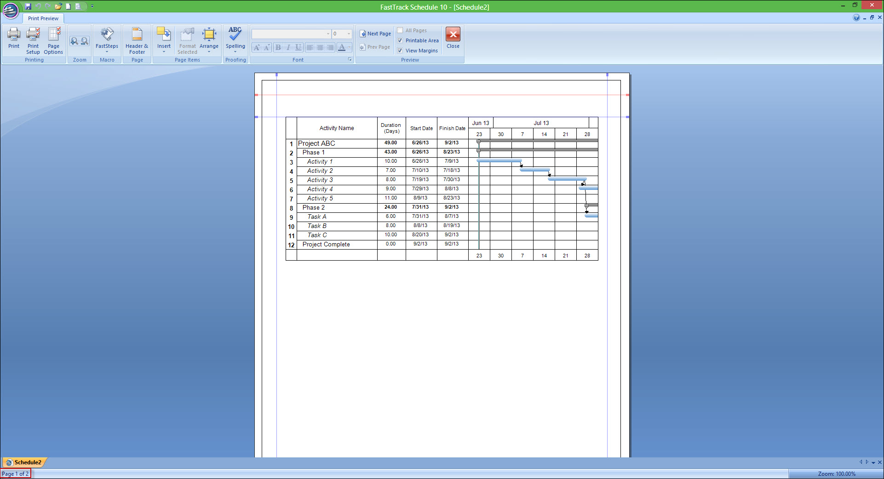Screen dimensions: 884x479
Task: Click the zoom in magnifier icon
Action: [x=74, y=41]
